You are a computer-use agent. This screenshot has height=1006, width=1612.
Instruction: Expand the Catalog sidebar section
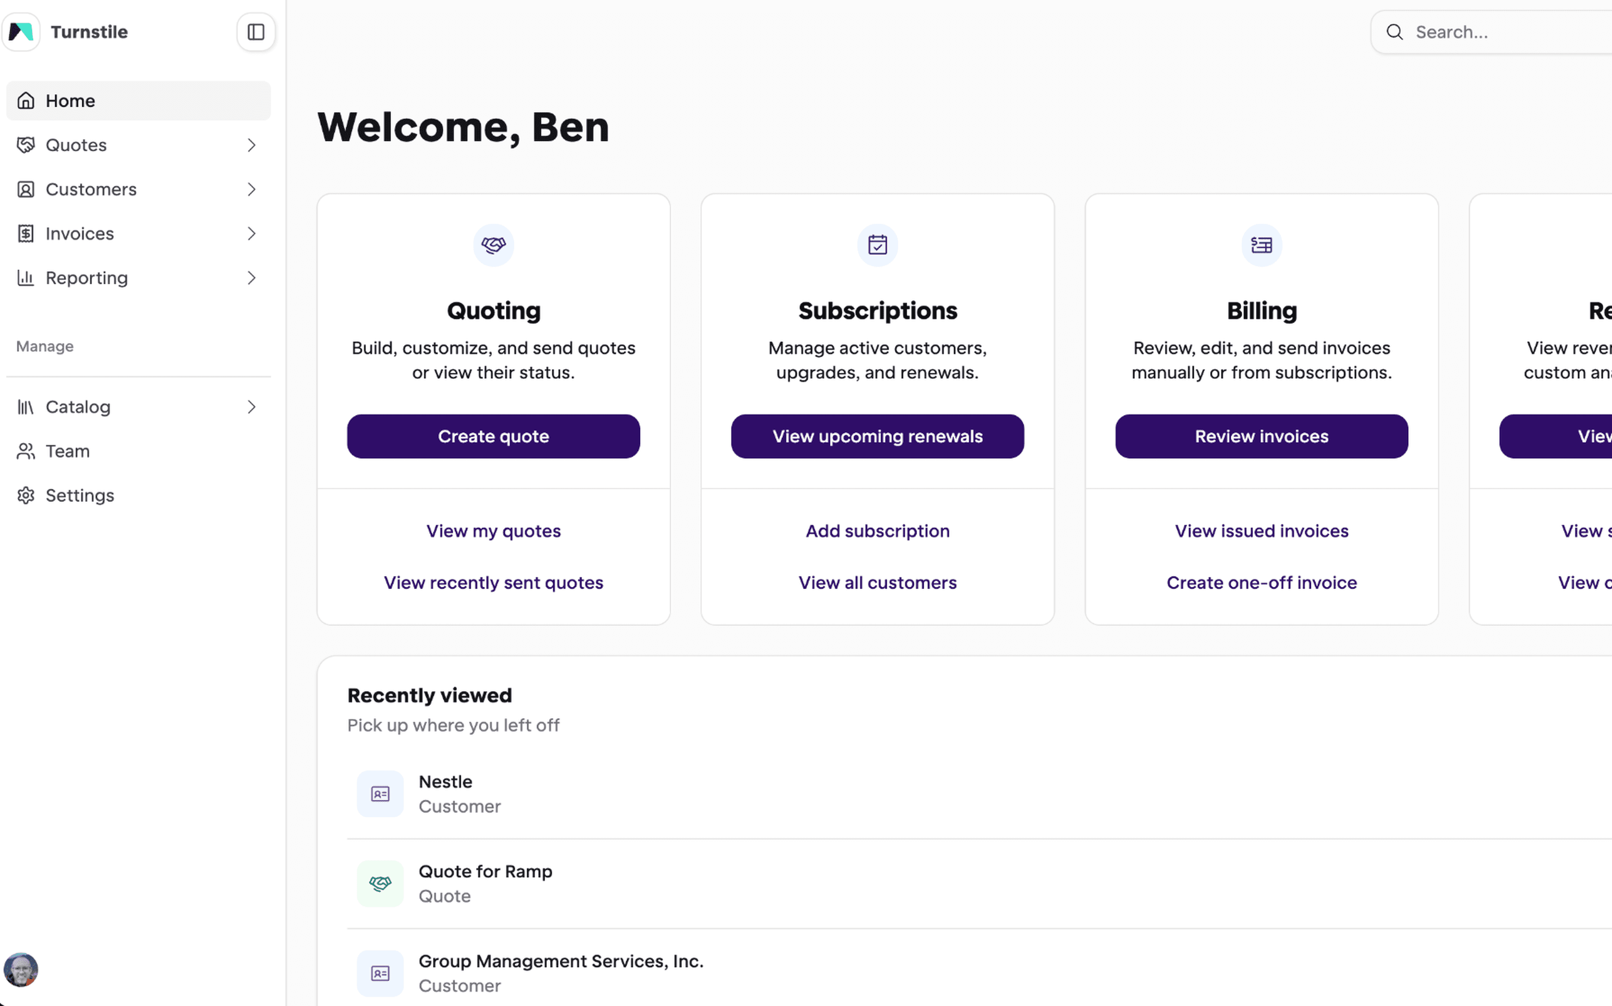pyautogui.click(x=251, y=407)
